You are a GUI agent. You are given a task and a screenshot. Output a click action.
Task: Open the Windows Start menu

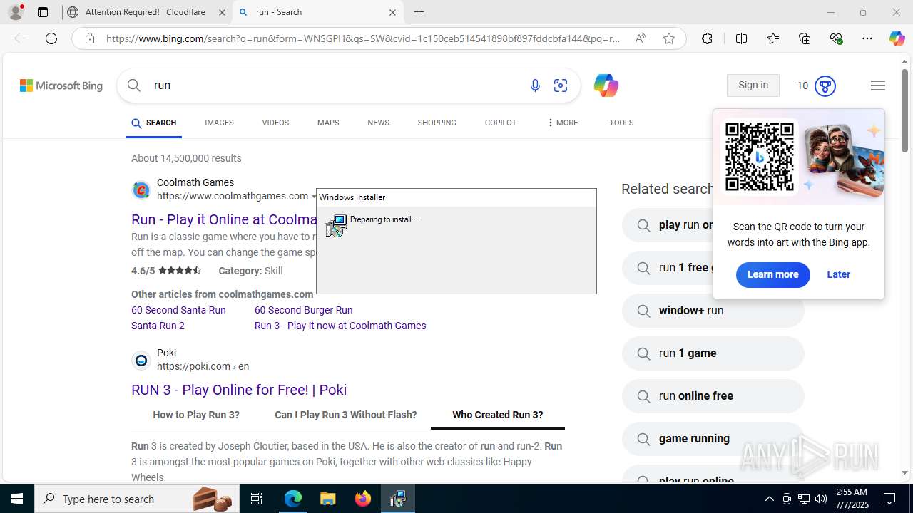click(17, 499)
